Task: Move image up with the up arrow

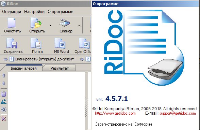Action: [x=4, y=76]
